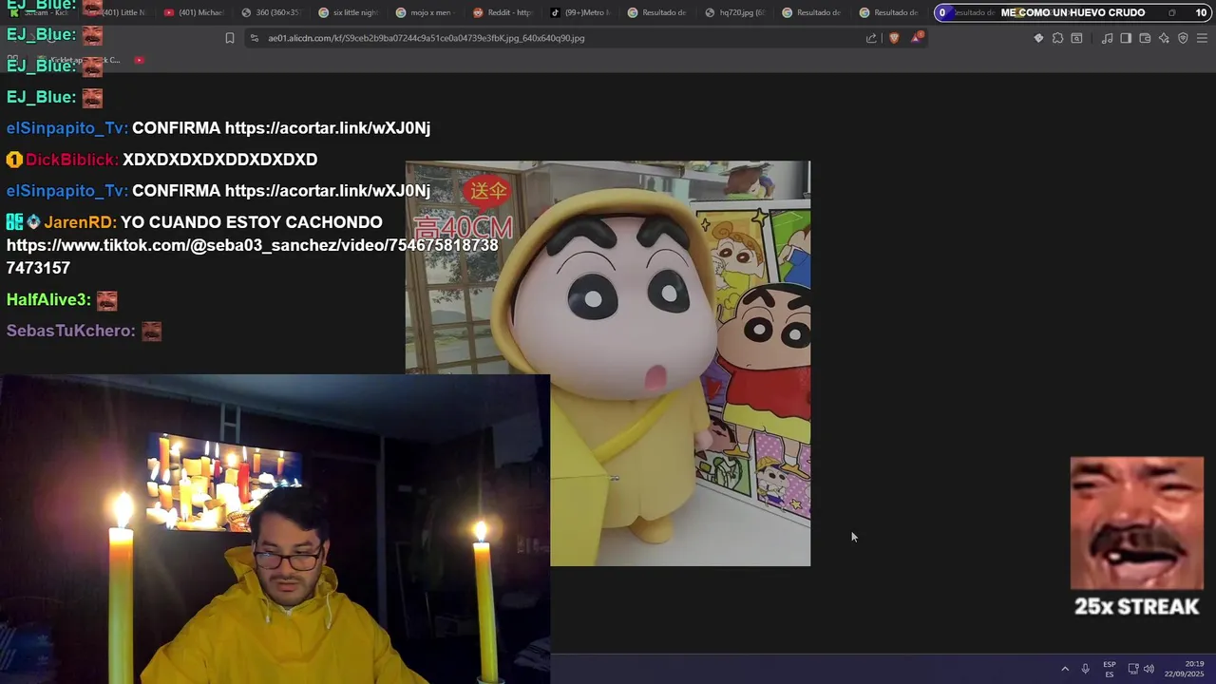Viewport: 1216px width, 684px height.
Task: Open the browser extensions puzzle icon
Action: tap(1057, 38)
